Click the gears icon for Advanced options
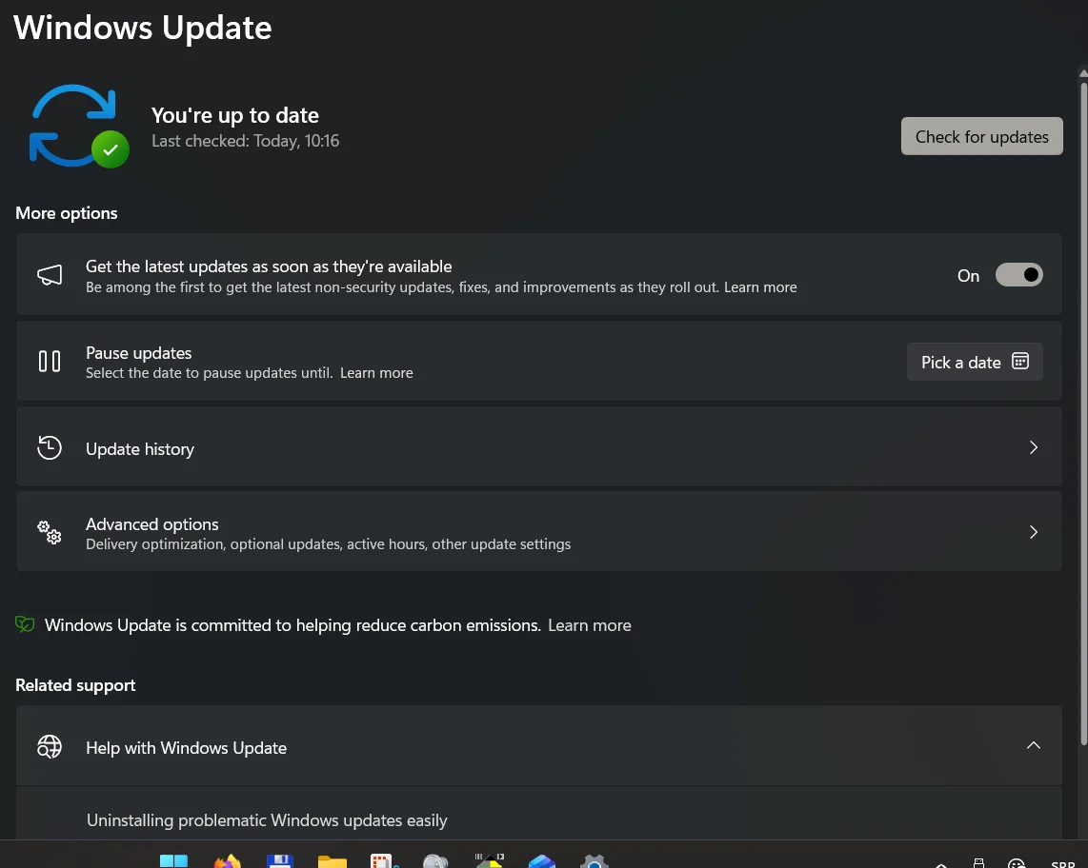 [x=50, y=532]
